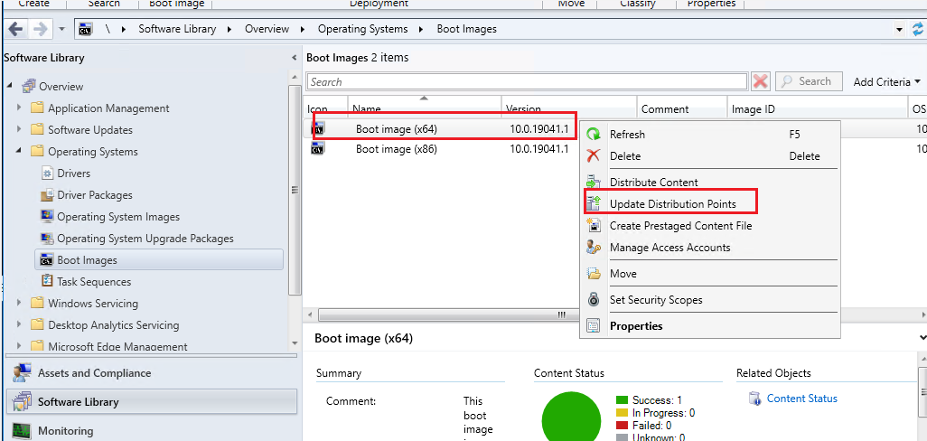This screenshot has width=927, height=441.
Task: Open the Task Sequences node icon
Action: [47, 281]
